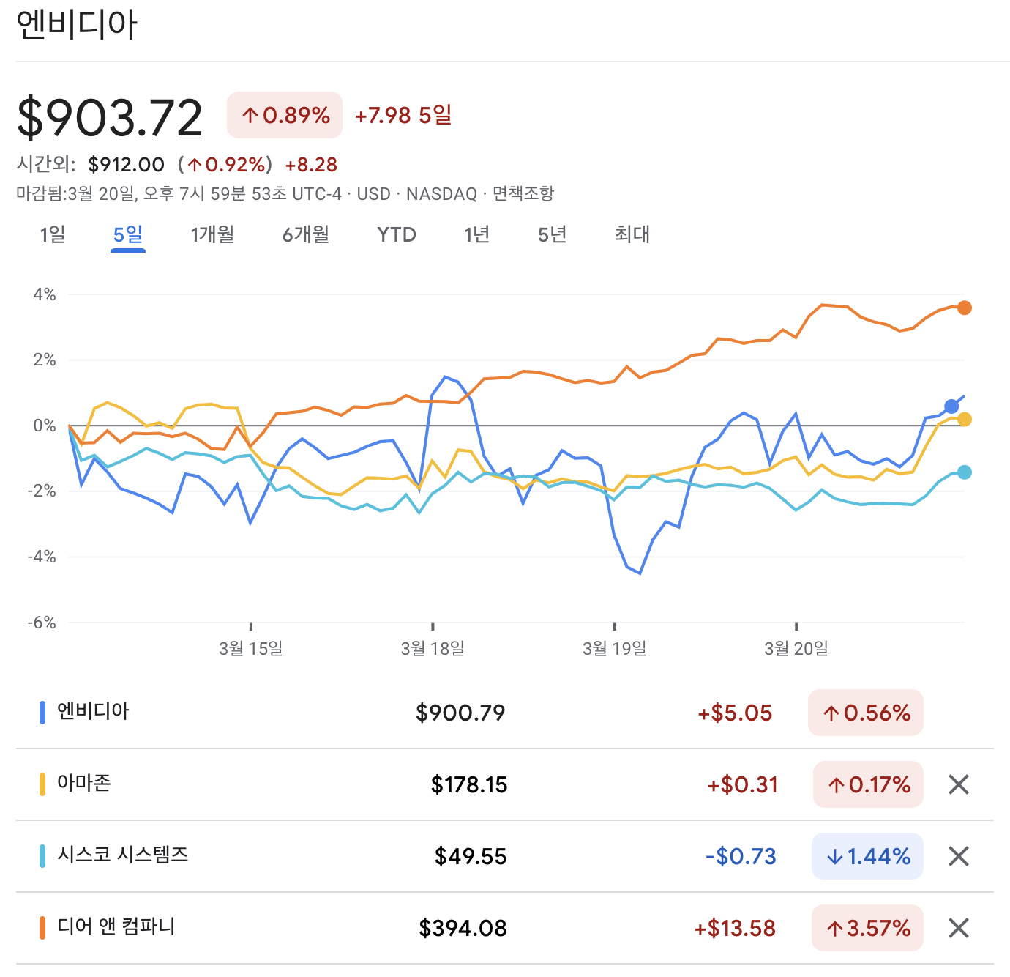Click the cyan 시스코 endpoint dot on chart

click(x=965, y=472)
